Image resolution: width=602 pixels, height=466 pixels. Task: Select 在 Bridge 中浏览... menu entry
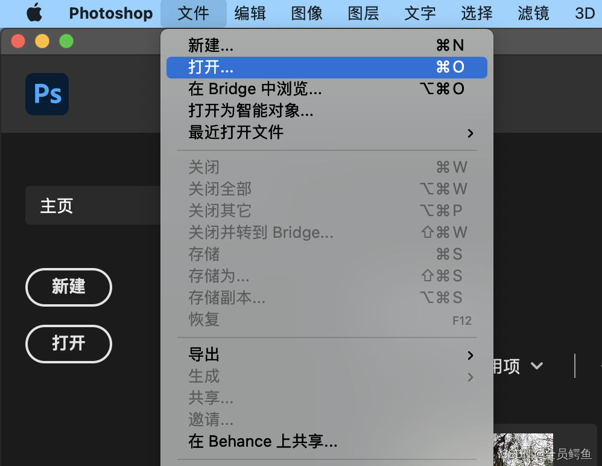click(x=327, y=89)
